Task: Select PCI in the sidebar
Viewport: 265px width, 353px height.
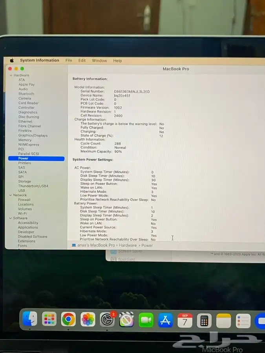Action: pos(21,149)
